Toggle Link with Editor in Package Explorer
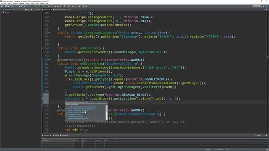Screen dimensions: 269x151 pyautogui.click(x=28, y=10)
